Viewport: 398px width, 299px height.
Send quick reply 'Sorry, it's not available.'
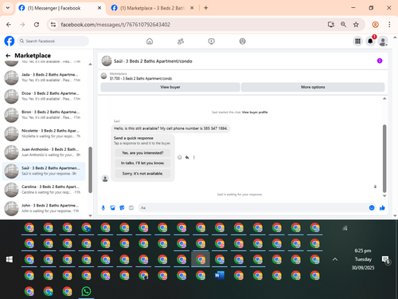[x=142, y=173]
